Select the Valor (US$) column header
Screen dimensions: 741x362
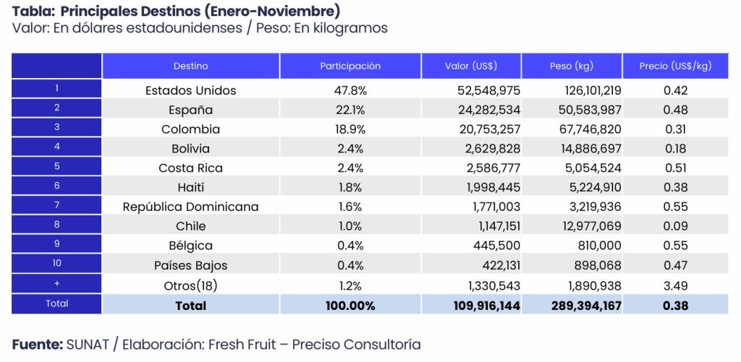(x=470, y=66)
